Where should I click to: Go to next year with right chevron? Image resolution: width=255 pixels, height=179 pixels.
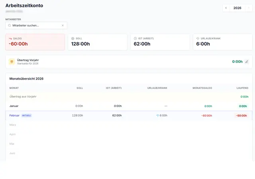[248, 8]
